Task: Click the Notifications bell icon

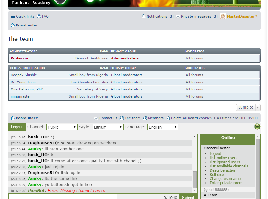Action: coord(144,16)
